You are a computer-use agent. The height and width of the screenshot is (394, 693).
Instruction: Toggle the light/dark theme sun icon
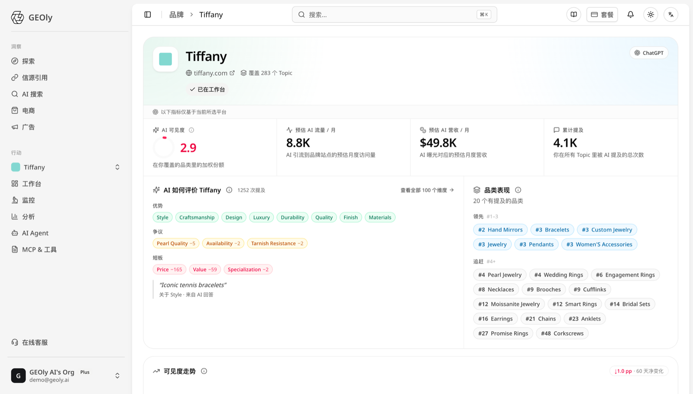[x=651, y=15]
